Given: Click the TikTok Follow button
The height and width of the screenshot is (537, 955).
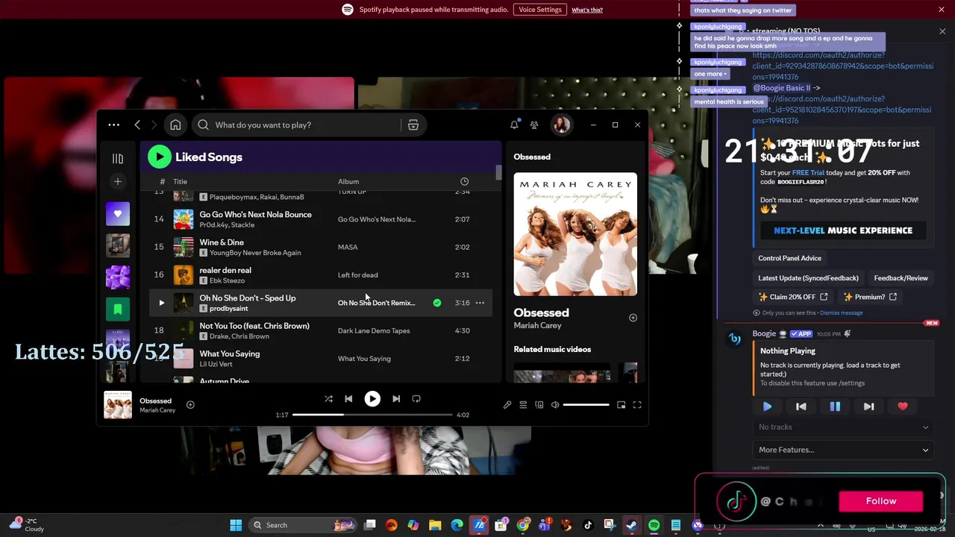Looking at the screenshot, I should [x=881, y=501].
